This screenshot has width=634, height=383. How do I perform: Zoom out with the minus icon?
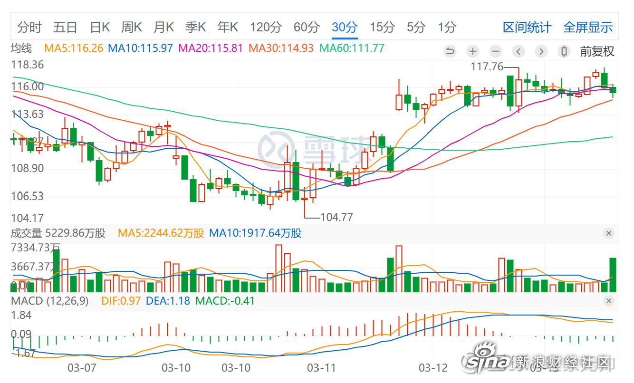[x=495, y=51]
